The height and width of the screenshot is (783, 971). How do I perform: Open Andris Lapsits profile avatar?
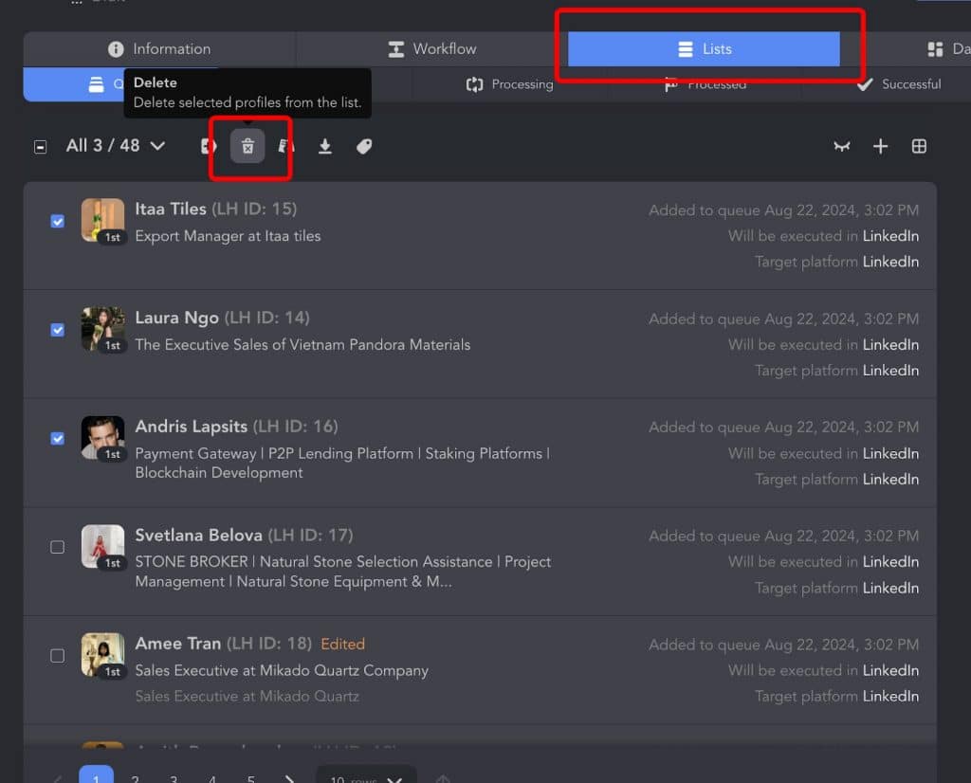pos(102,438)
